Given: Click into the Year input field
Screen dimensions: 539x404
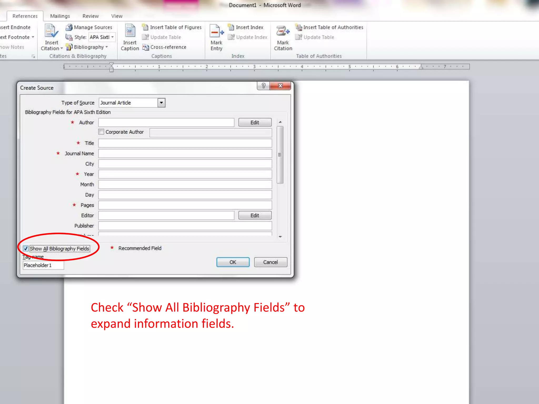Looking at the screenshot, I should coord(185,174).
